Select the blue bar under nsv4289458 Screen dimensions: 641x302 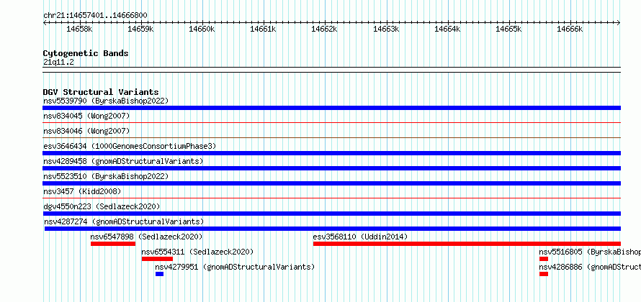click(x=331, y=168)
